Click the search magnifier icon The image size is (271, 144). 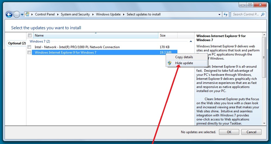[263, 14]
